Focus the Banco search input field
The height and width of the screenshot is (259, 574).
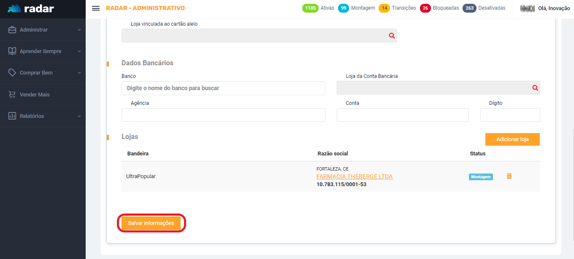pyautogui.click(x=223, y=88)
